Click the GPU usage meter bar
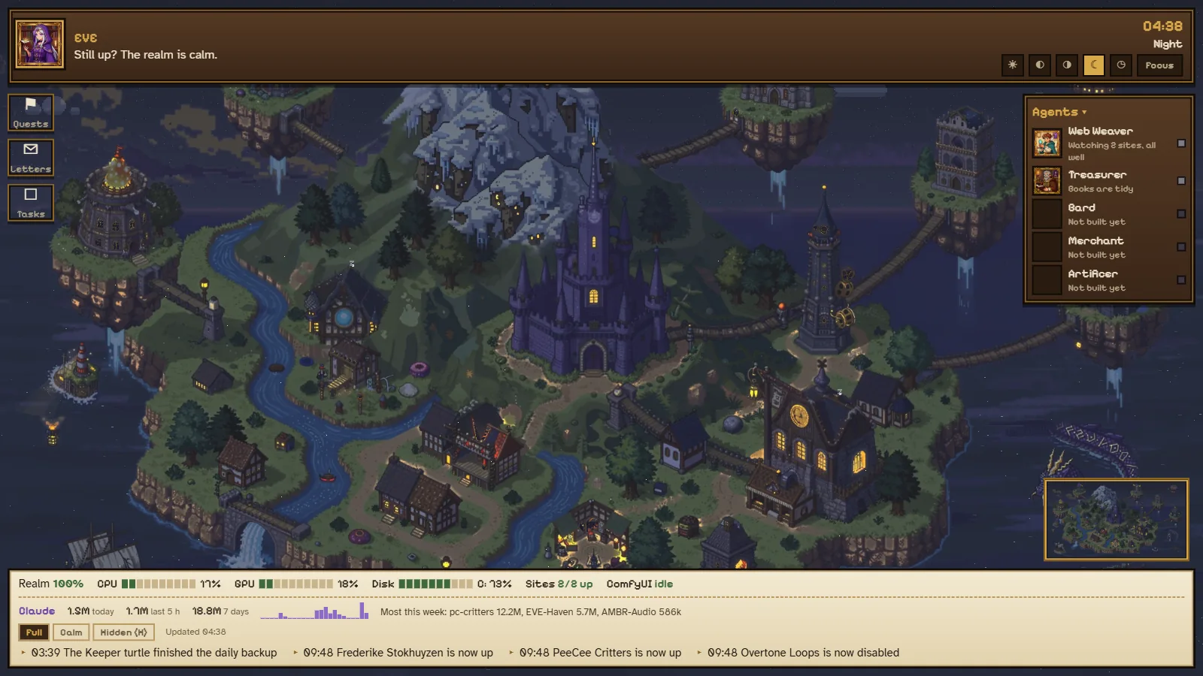The image size is (1203, 676). point(296,584)
